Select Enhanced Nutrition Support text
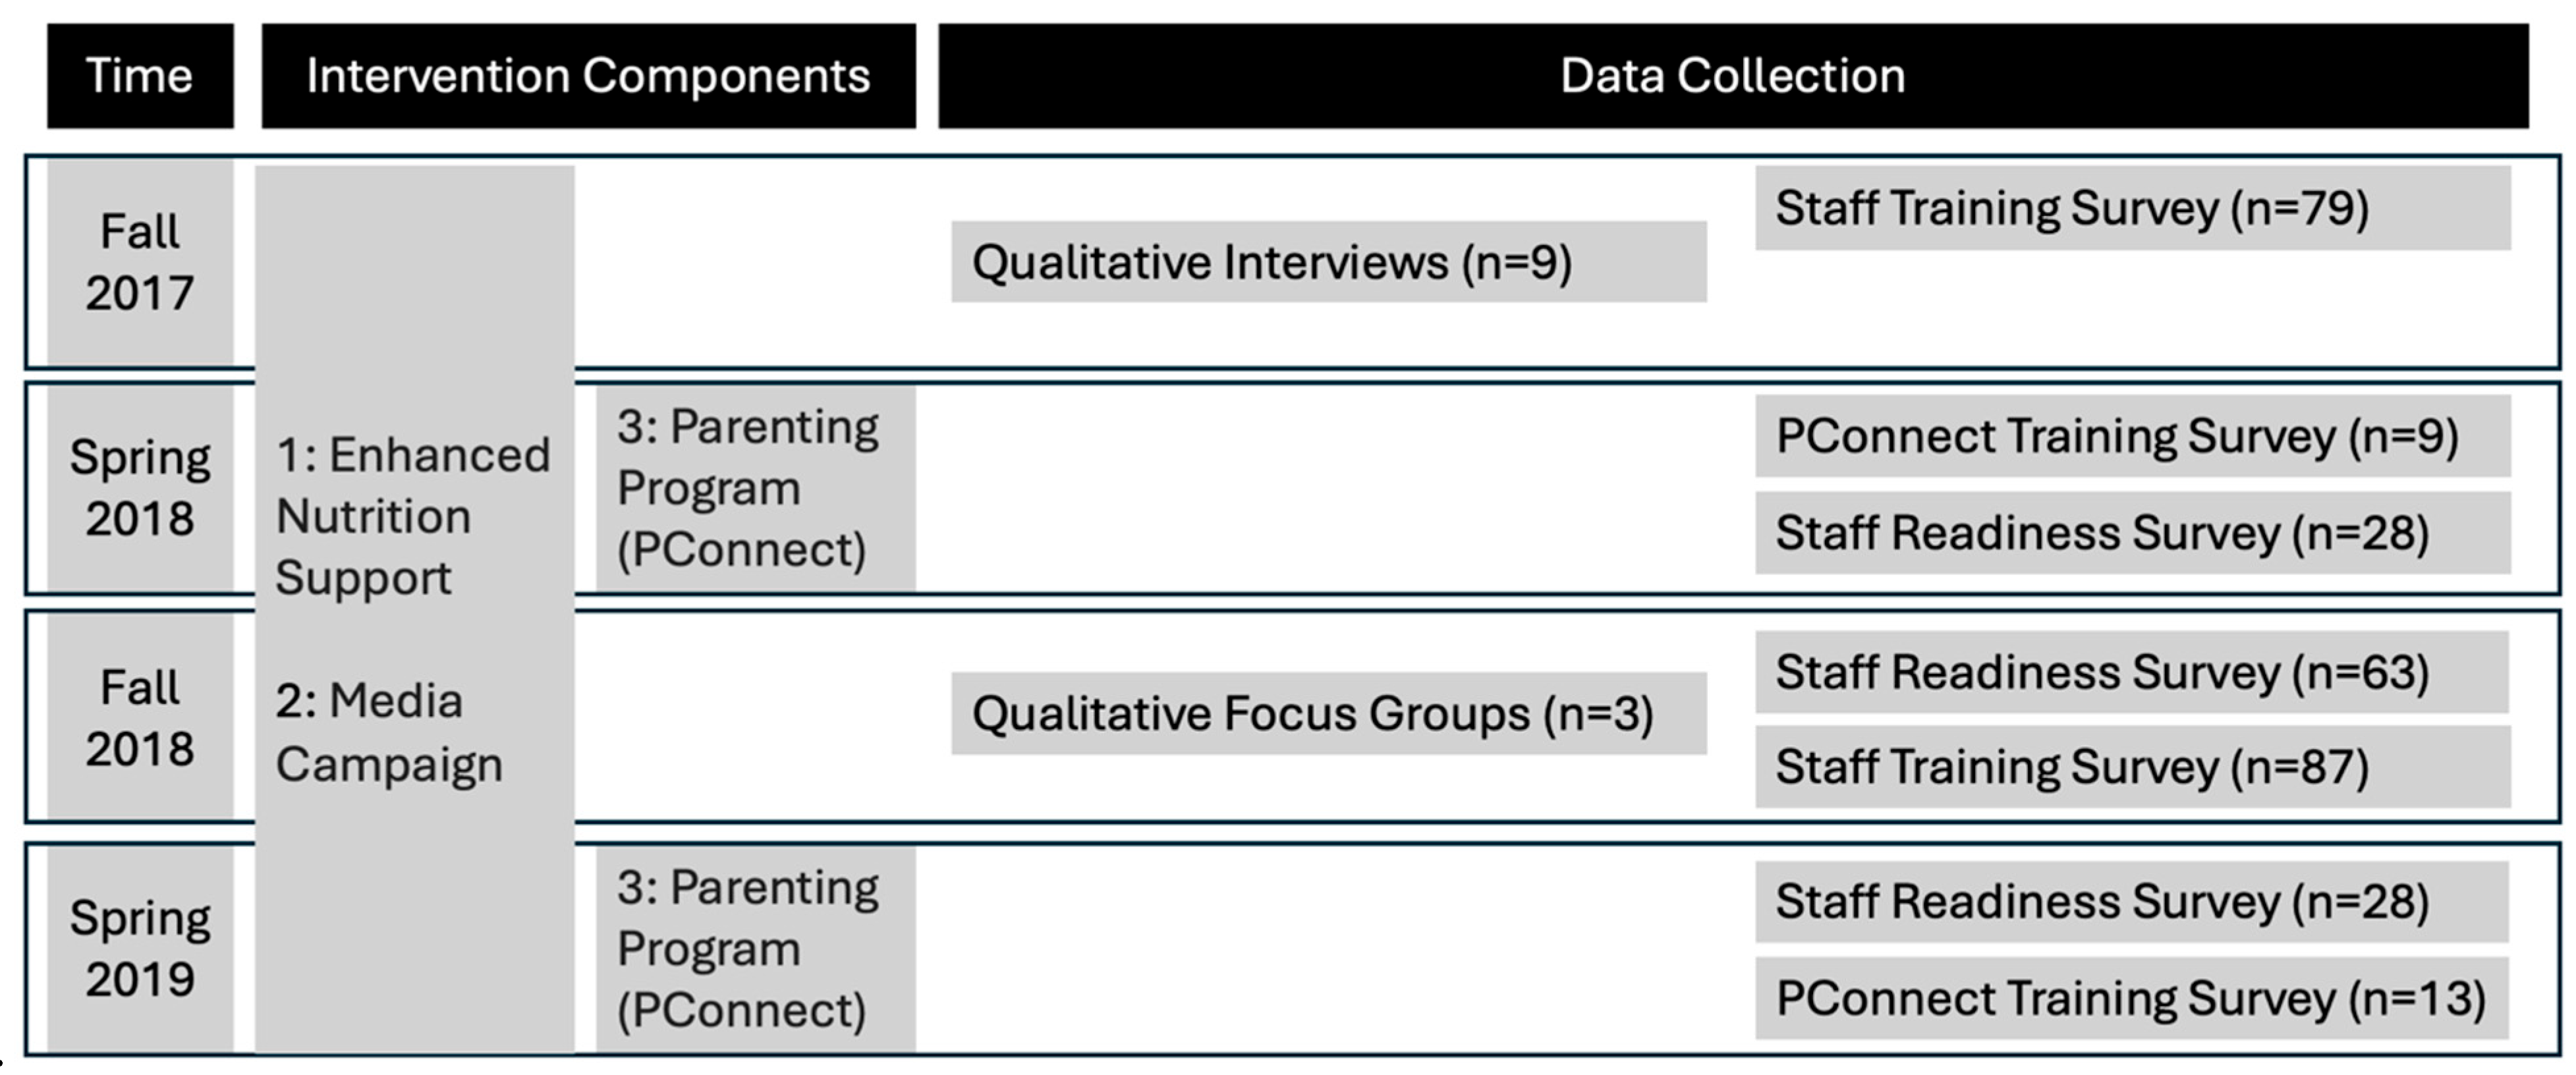Image resolution: width=2576 pixels, height=1075 pixels. tap(412, 516)
